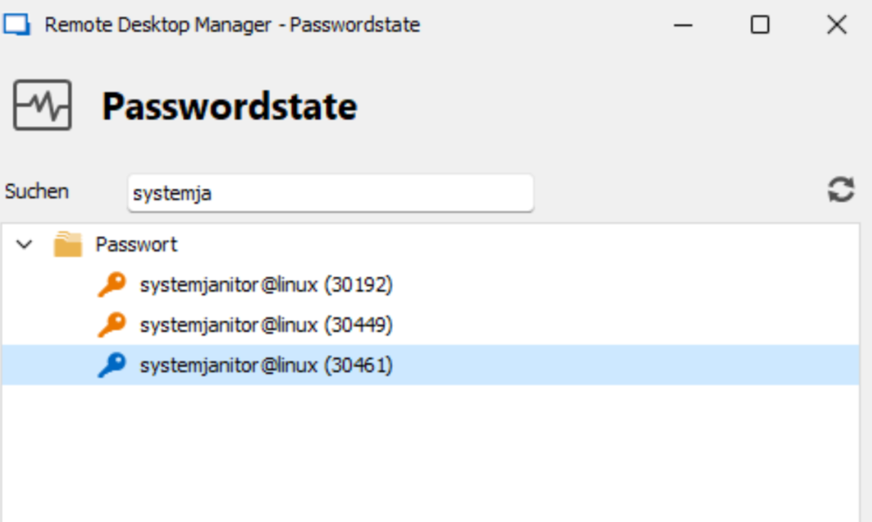Click orange key icon for entry 30449

click(112, 324)
